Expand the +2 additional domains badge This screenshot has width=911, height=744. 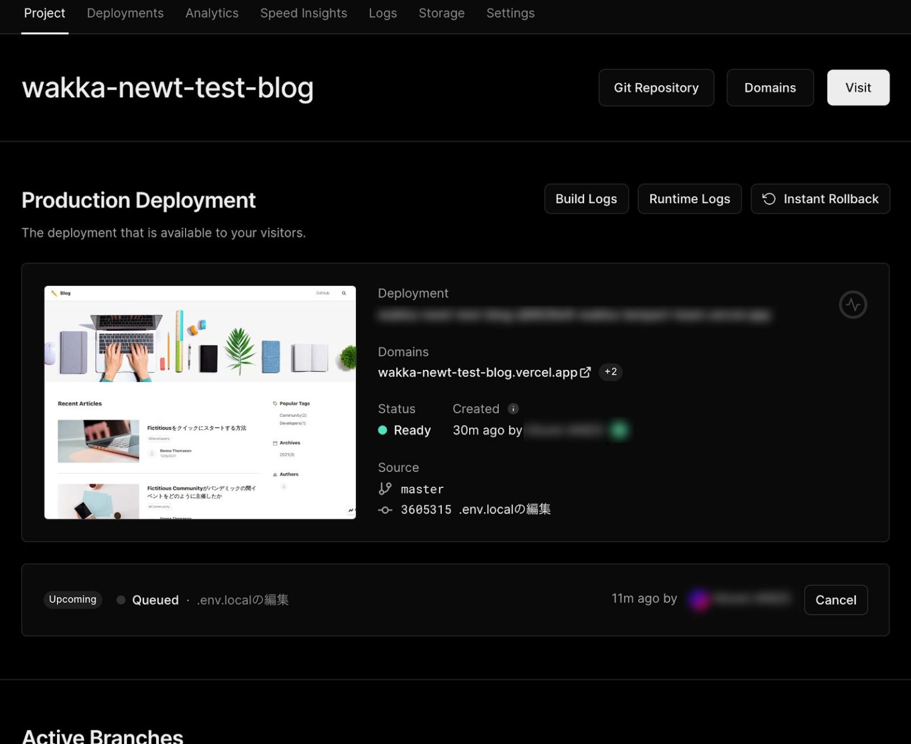610,372
